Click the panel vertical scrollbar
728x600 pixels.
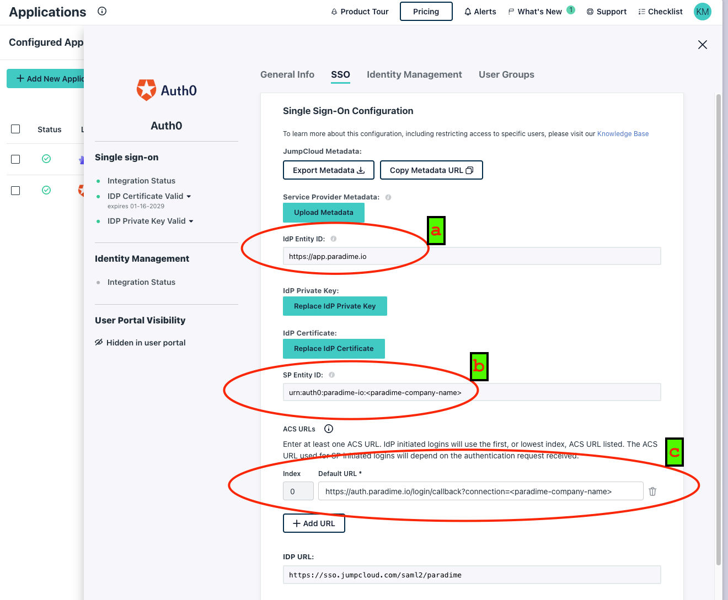click(x=718, y=329)
